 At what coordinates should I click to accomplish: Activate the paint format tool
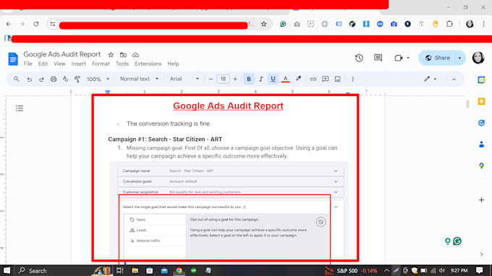coord(77,79)
